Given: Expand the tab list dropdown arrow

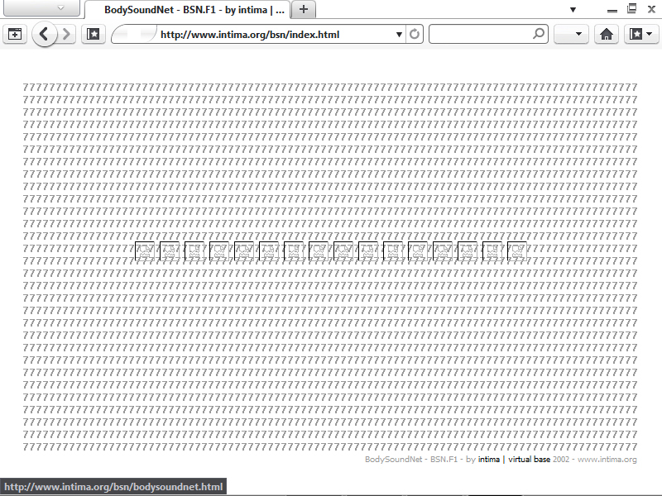Looking at the screenshot, I should [x=573, y=9].
